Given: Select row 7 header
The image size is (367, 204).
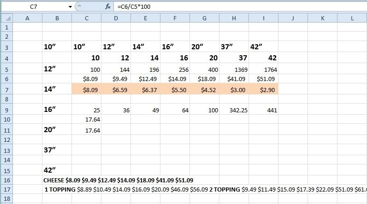Looking at the screenshot, I should (6, 89).
